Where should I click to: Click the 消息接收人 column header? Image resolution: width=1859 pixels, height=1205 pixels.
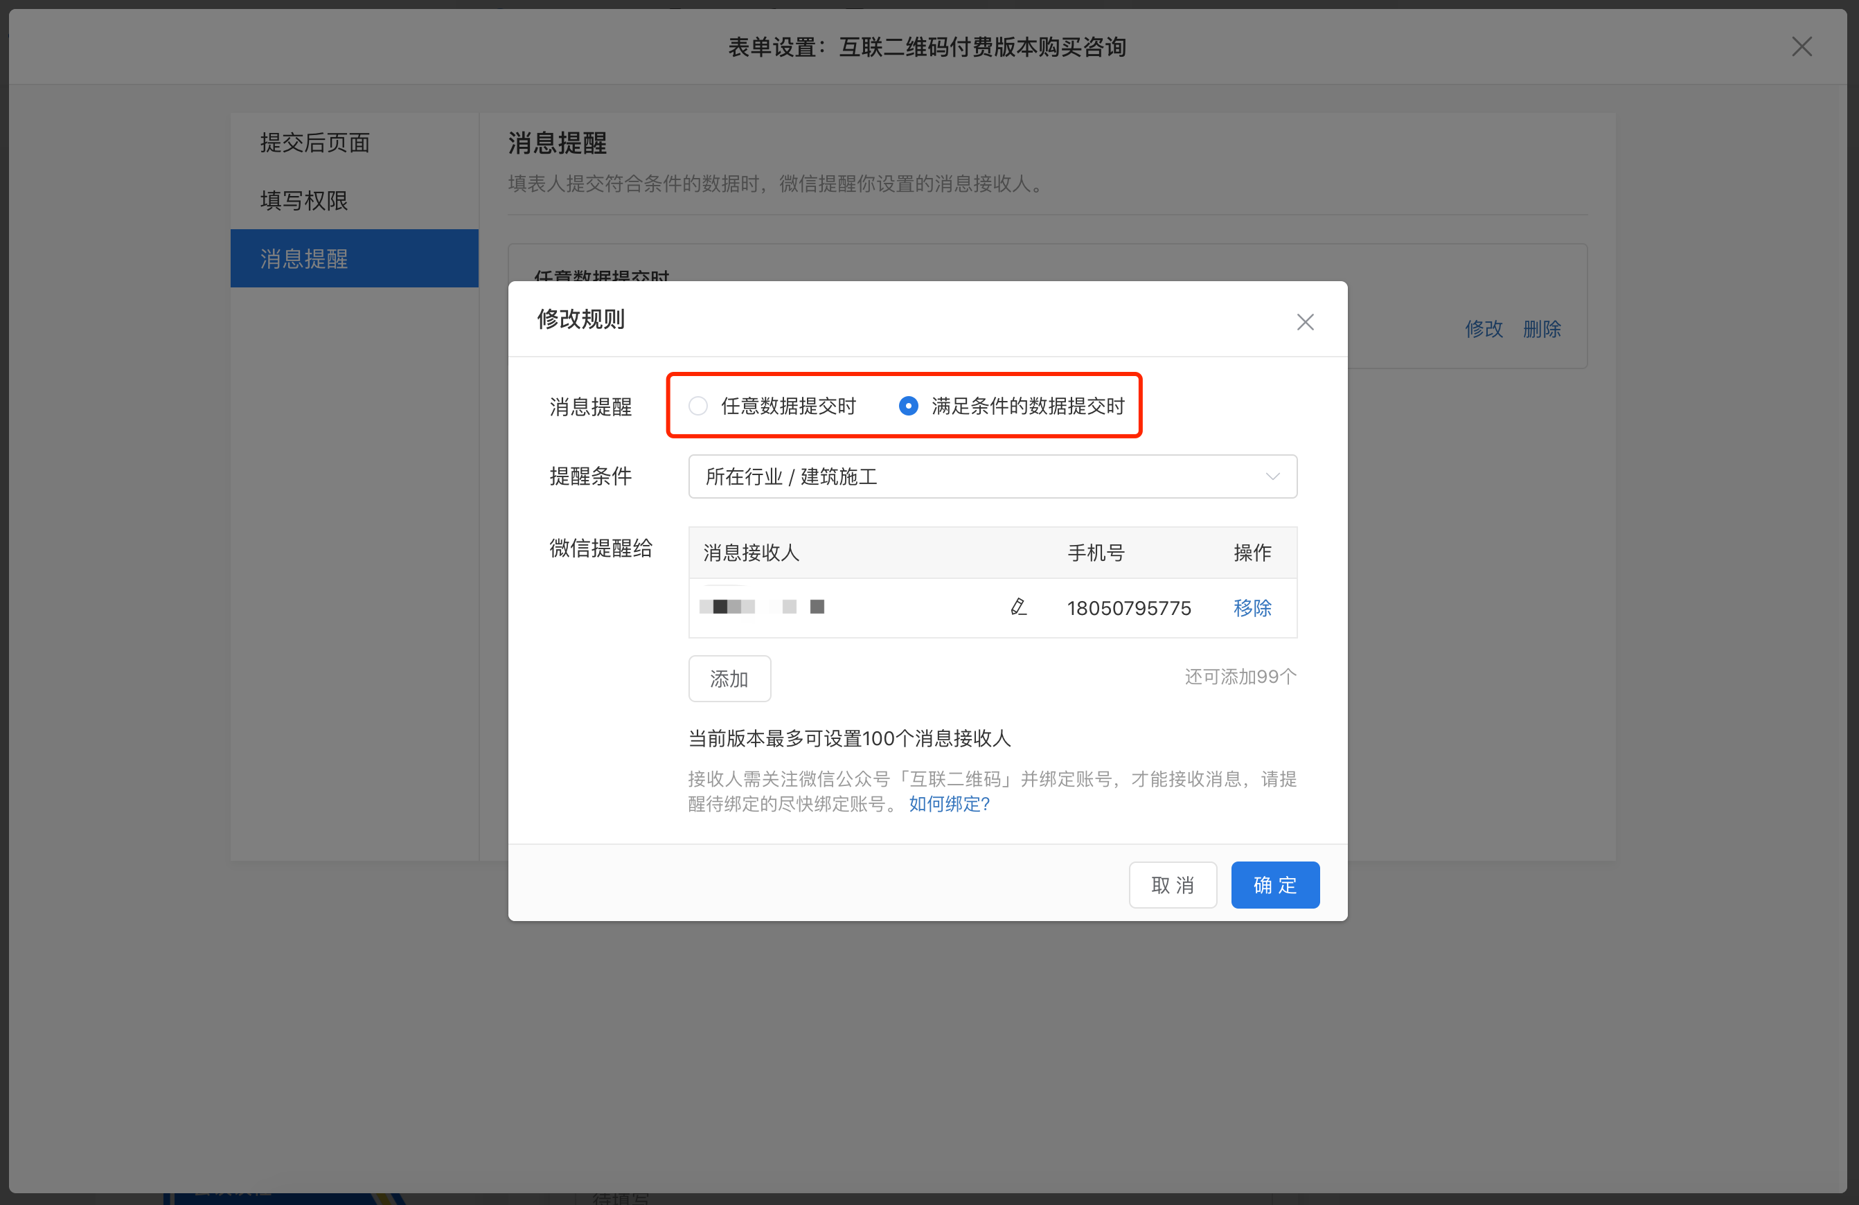(x=751, y=553)
